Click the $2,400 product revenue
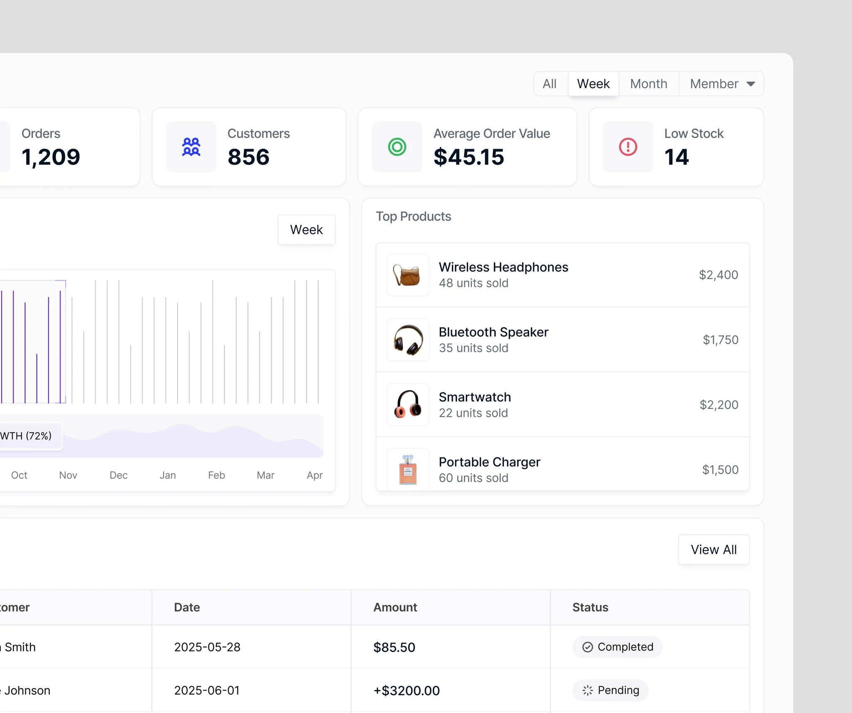 tap(718, 275)
